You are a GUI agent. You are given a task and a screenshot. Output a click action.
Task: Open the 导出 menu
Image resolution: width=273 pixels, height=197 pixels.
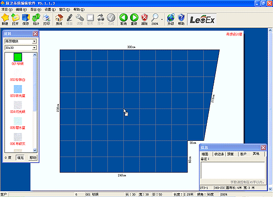pos(36,9)
